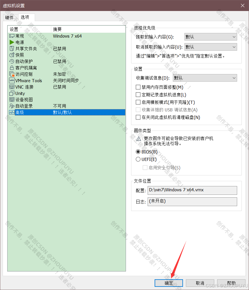Screen dimensions: 249x290
Task: Select the VMware Tools row text
Action: point(29,81)
